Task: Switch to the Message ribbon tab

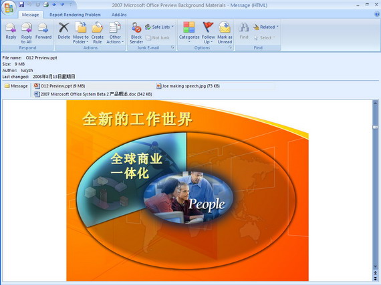Action: pyautogui.click(x=30, y=15)
